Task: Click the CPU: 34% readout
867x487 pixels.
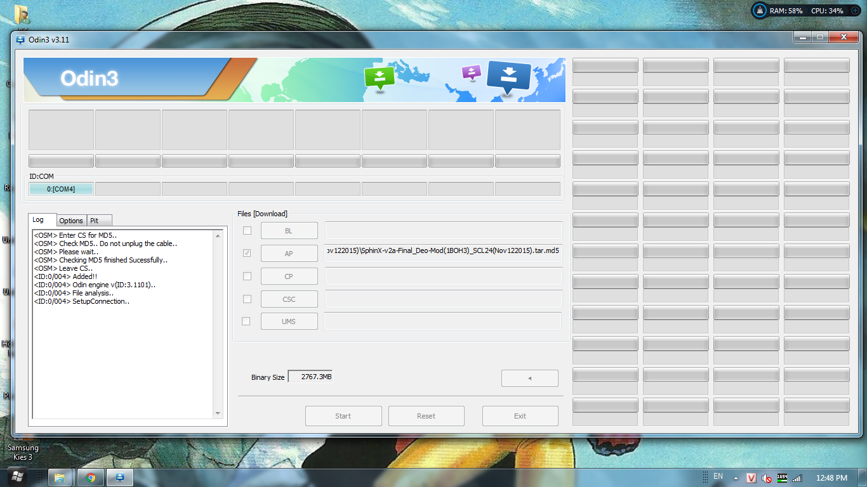Action: pos(827,11)
